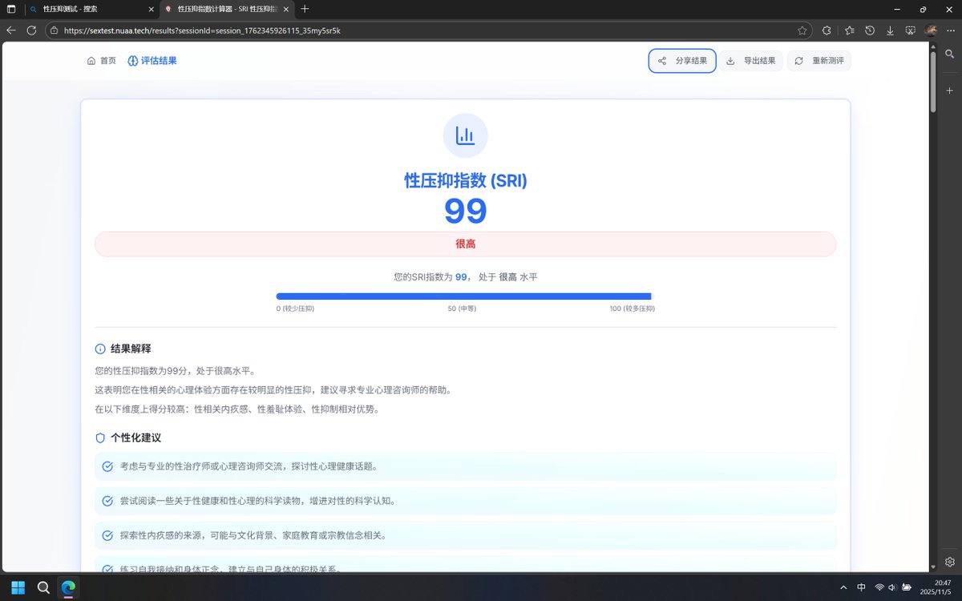Open a new browser tab with plus
962x601 pixels.
click(x=305, y=9)
